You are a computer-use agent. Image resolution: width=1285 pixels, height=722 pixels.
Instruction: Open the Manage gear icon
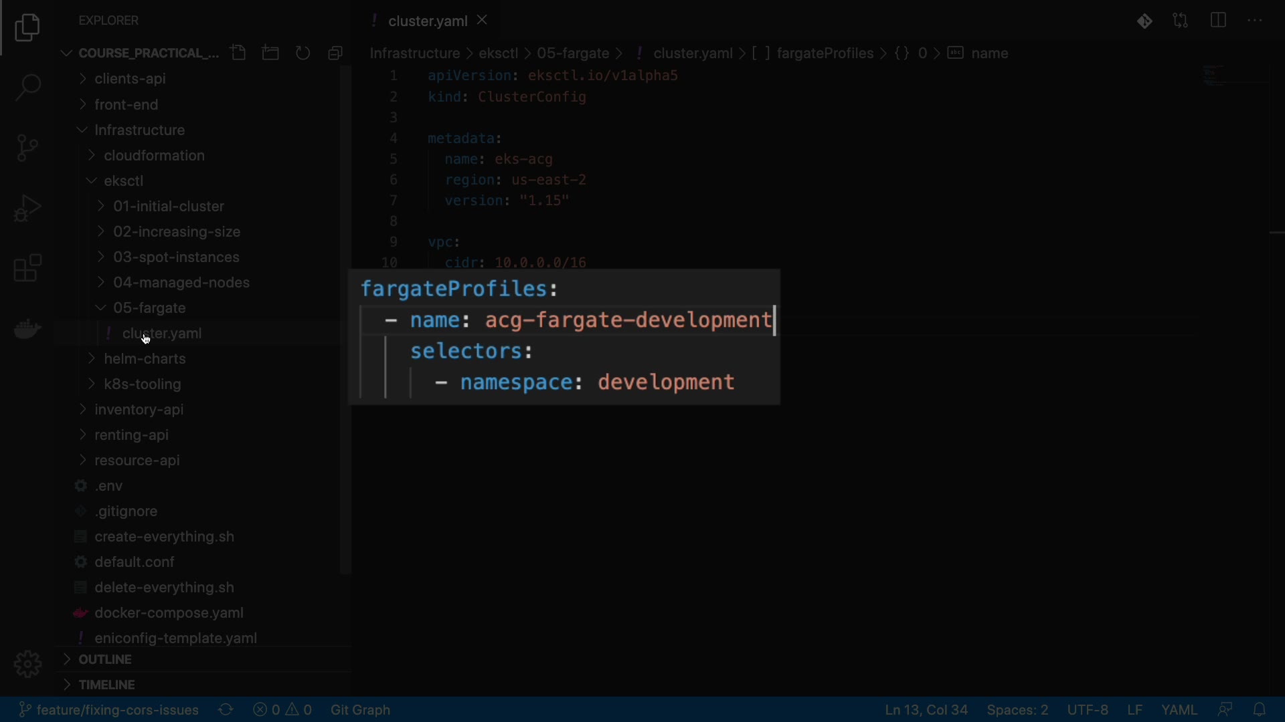(27, 664)
